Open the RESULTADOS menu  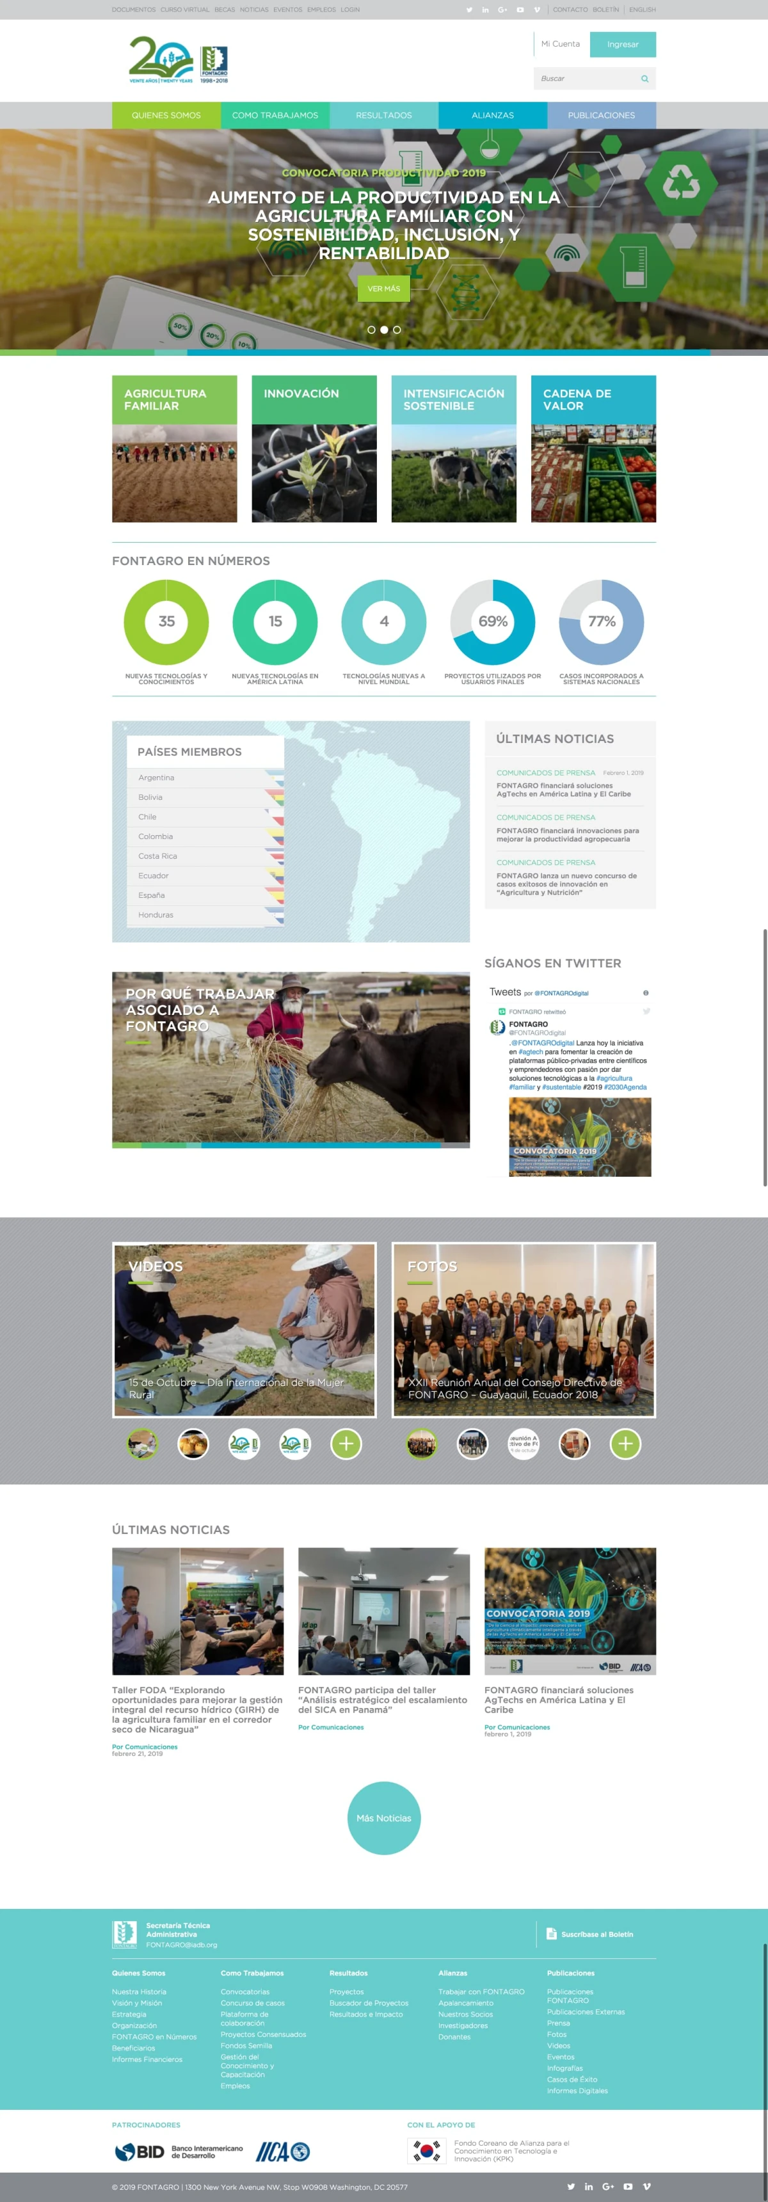coord(384,115)
